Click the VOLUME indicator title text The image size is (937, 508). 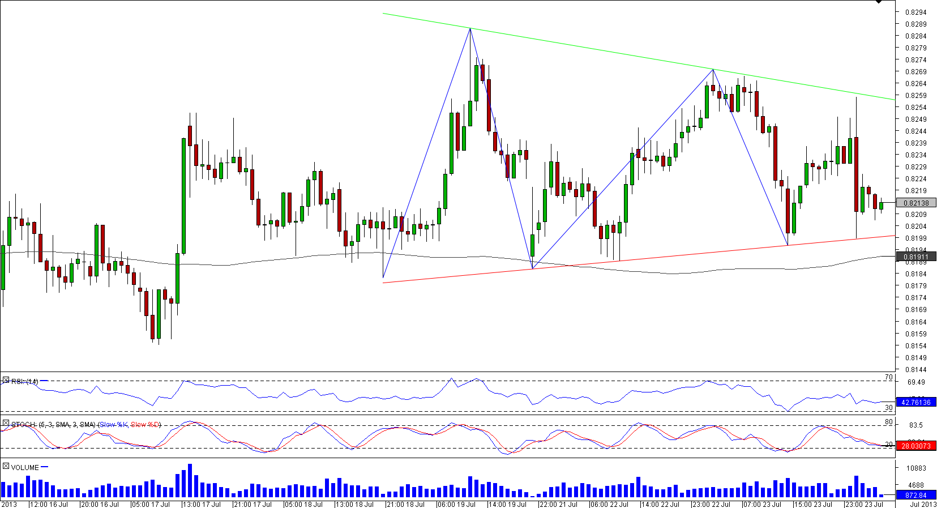click(x=25, y=468)
